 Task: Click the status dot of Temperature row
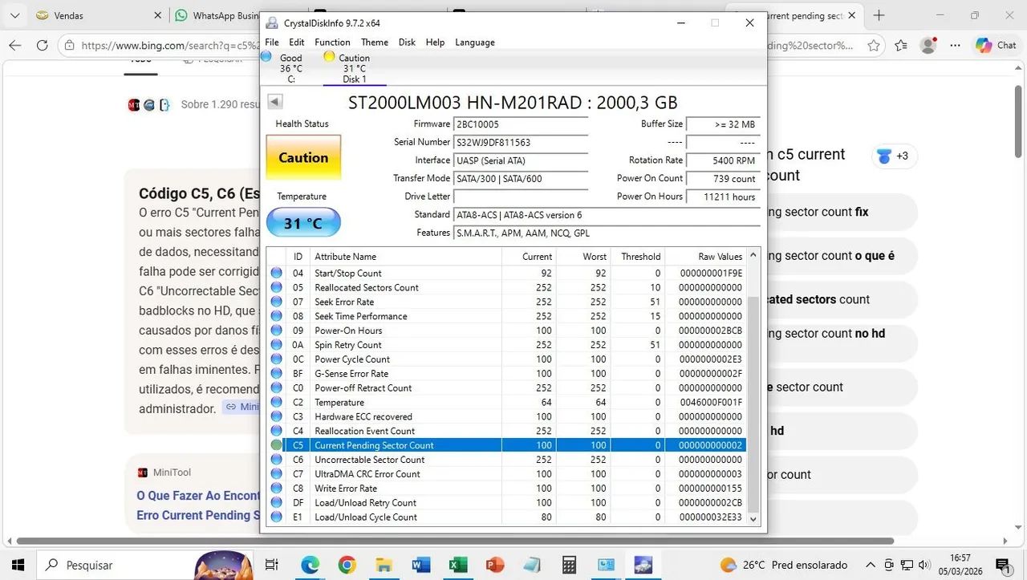coord(277,402)
